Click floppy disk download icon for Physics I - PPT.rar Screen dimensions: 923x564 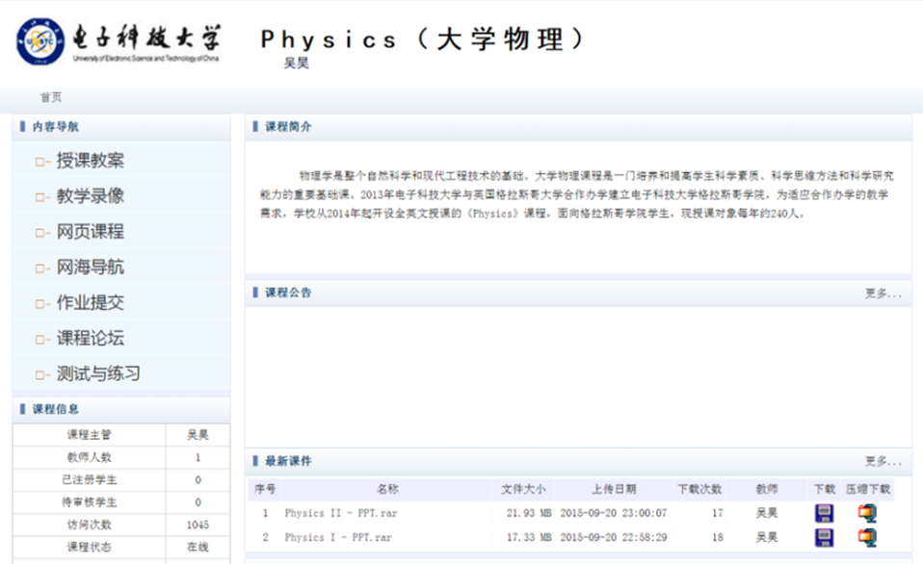[826, 538]
